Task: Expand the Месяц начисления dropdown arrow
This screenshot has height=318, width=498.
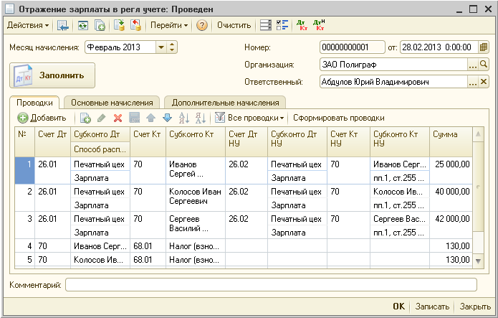Action: point(161,47)
